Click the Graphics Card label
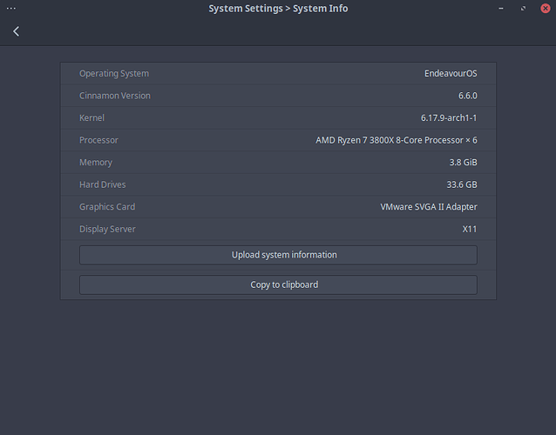Screen dimensions: 556x435 coord(107,207)
